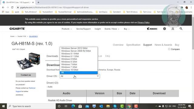Screen dimensions: 194x109
Task: Open the Apps bookmarks shortcut
Action: [6, 12]
